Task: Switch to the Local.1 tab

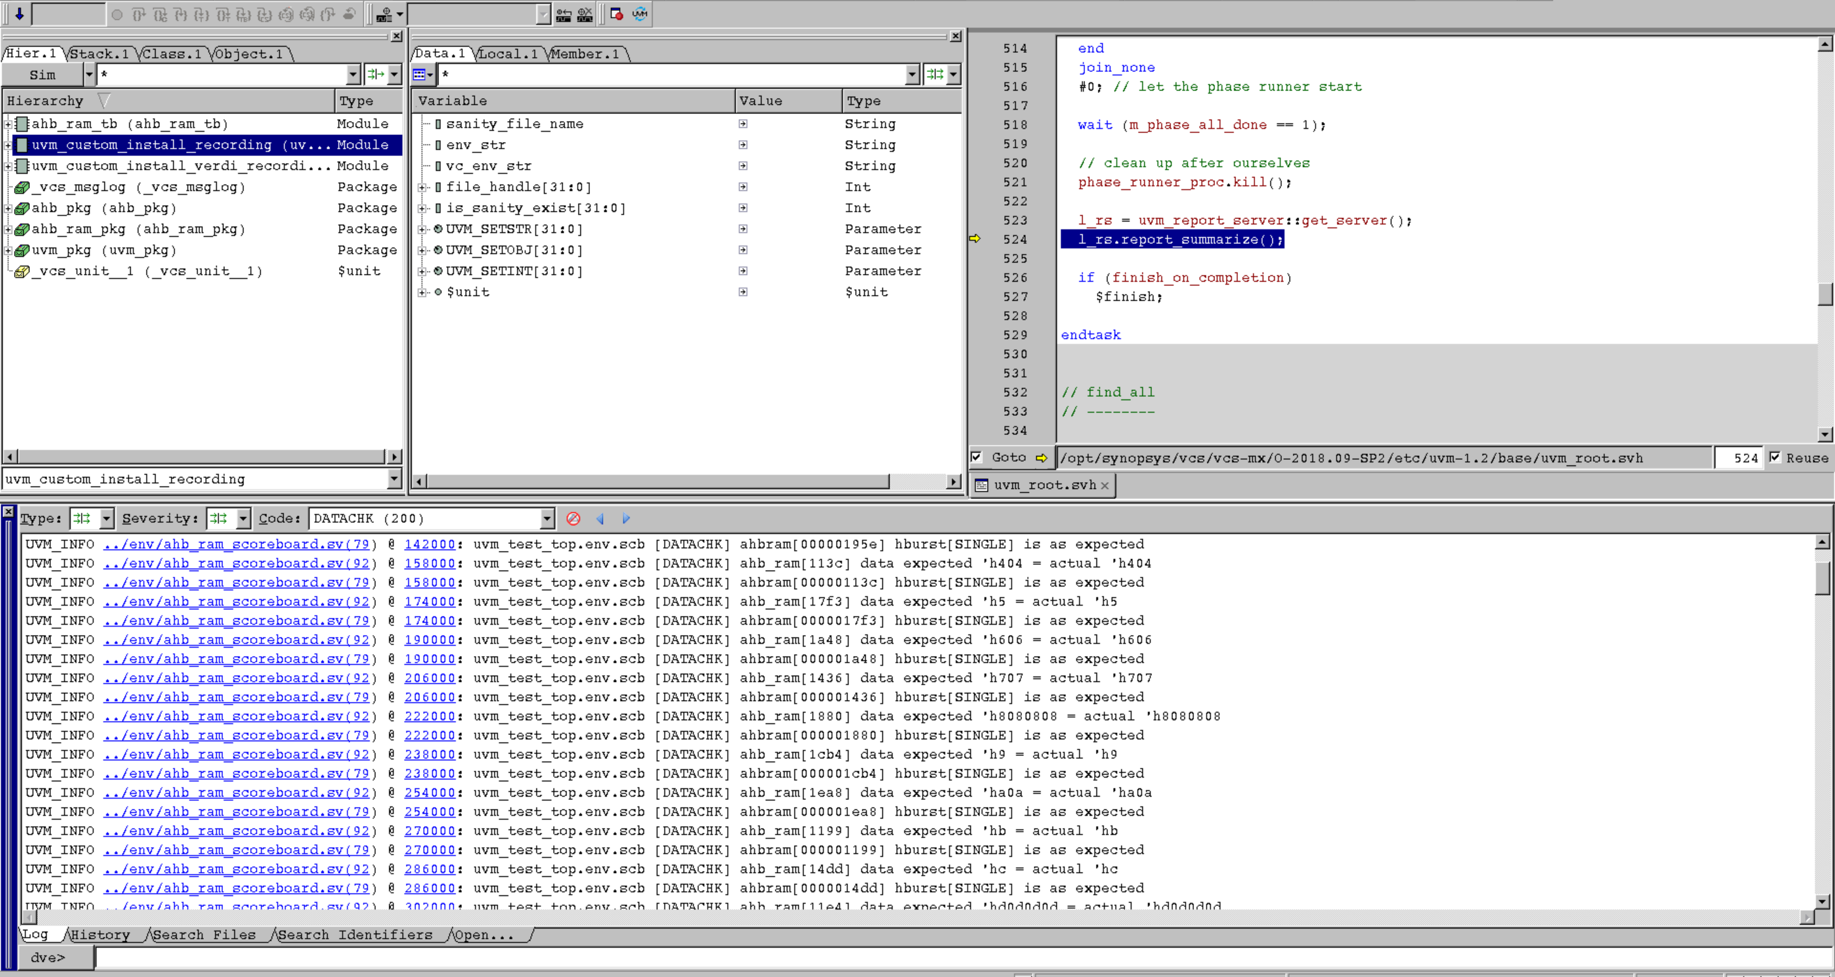Action: [x=508, y=53]
